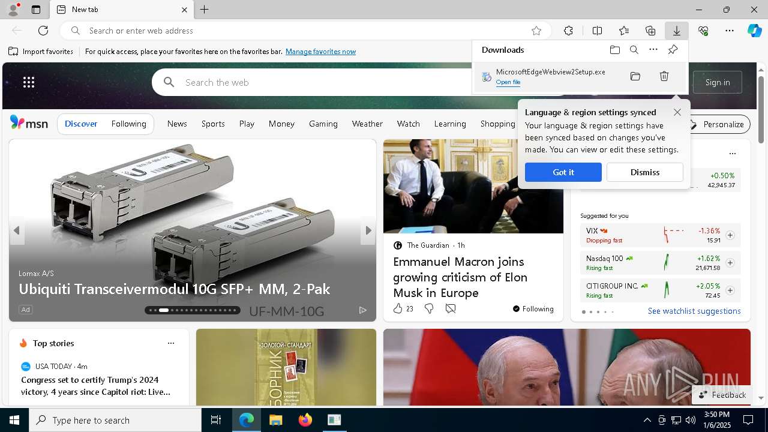Image resolution: width=768 pixels, height=432 pixels.
Task: Show MicrosoftEdgeWebview2Setup.exe in folder
Action: point(635,76)
